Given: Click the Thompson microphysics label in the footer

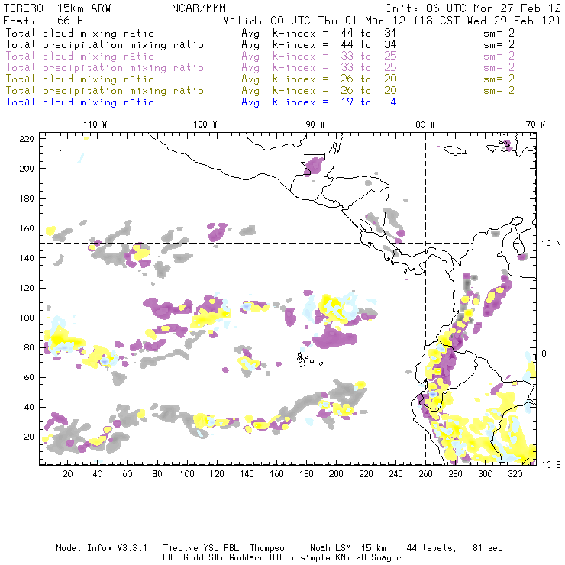Looking at the screenshot, I should click(271, 548).
